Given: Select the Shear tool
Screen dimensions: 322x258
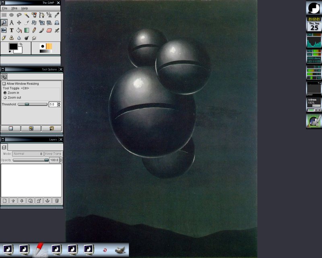Looking at the screenshot, I should pos(49,23).
